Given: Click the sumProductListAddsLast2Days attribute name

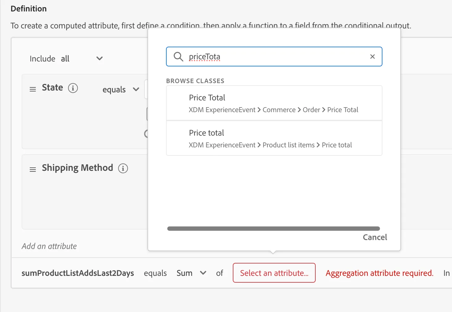Looking at the screenshot, I should [78, 273].
